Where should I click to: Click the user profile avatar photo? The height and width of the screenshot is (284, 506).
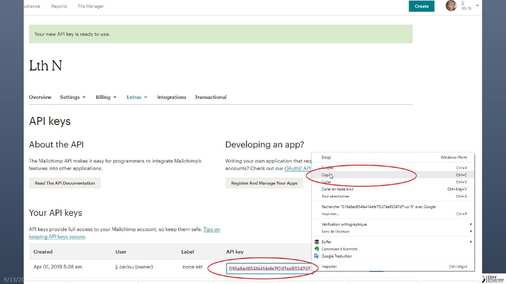[x=451, y=6]
